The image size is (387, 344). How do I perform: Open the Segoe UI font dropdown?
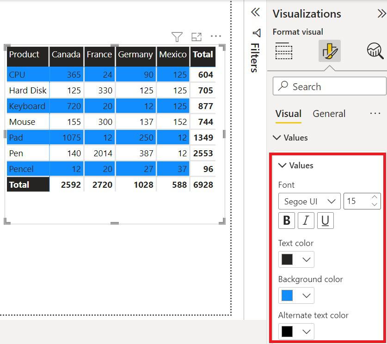(309, 202)
